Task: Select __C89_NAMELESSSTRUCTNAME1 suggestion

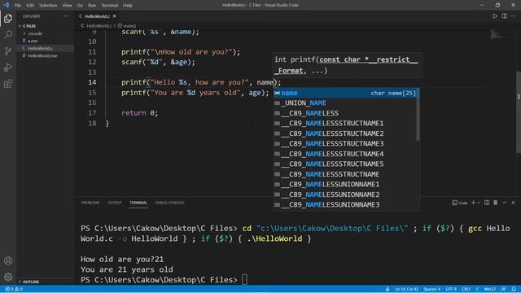Action: (x=345, y=123)
